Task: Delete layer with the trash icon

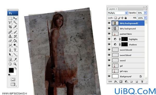Action: click(142, 81)
